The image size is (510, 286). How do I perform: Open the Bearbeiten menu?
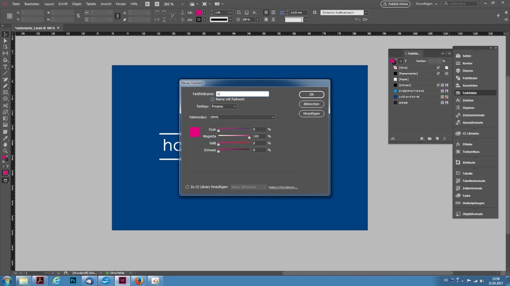[x=32, y=4]
